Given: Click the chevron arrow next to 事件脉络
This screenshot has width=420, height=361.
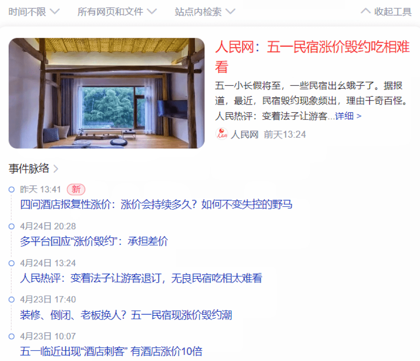Looking at the screenshot, I should pos(56,169).
